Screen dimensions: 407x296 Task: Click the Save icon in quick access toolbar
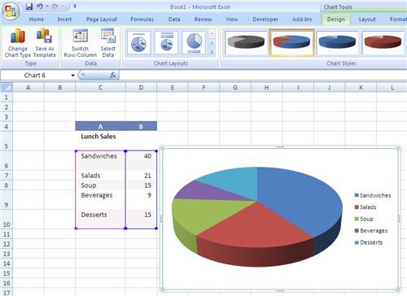pos(29,7)
